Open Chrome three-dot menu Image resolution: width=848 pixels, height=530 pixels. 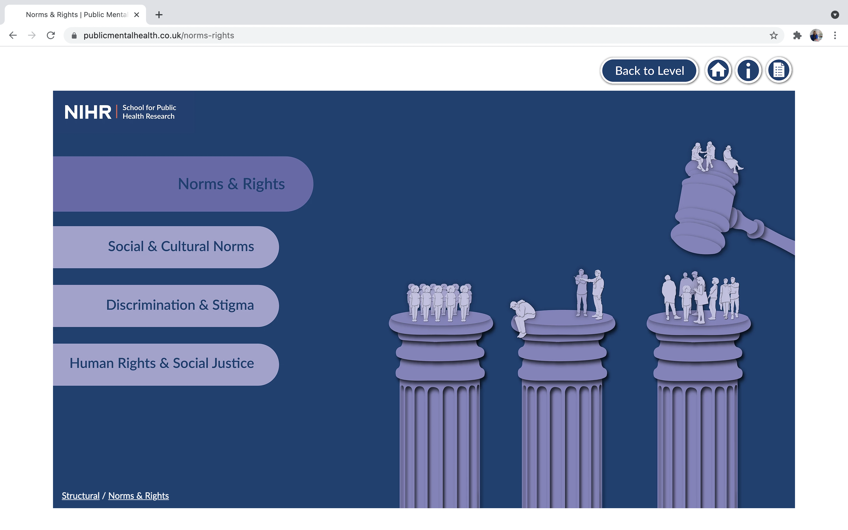(x=835, y=35)
